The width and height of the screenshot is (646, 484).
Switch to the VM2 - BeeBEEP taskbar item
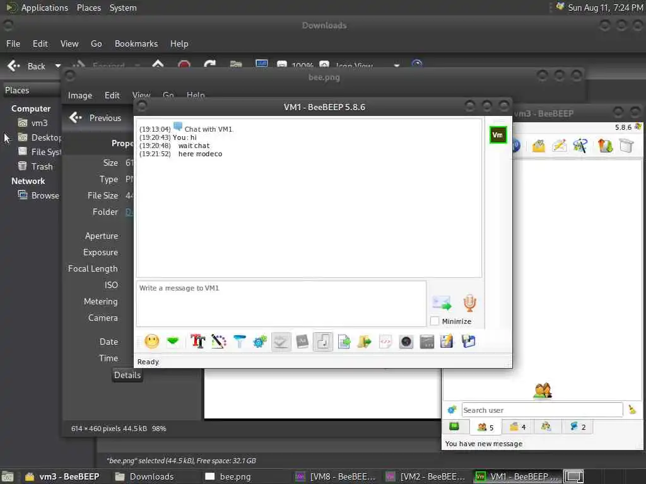[426, 476]
